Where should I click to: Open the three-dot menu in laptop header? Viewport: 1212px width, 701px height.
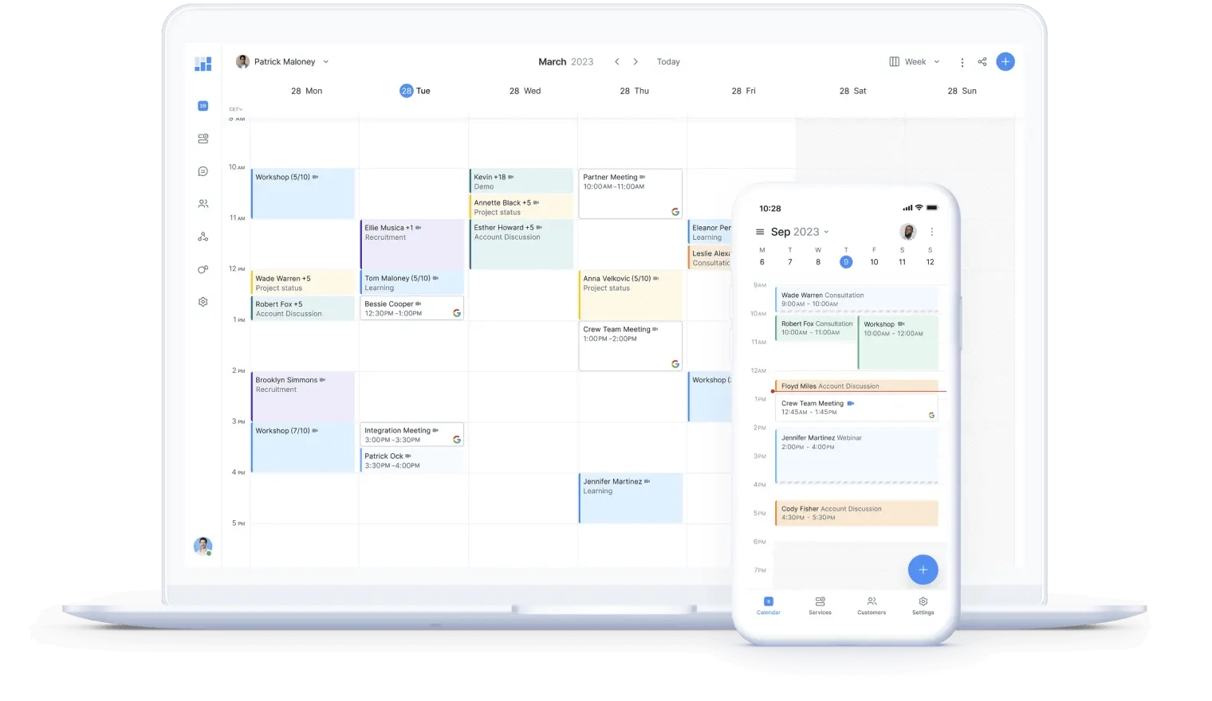962,62
